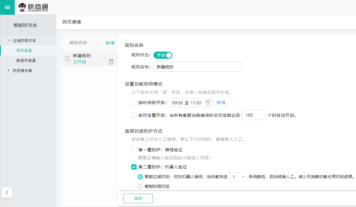
Task: Delete the 新建规则 rule via trash icon
Action: coord(111,62)
